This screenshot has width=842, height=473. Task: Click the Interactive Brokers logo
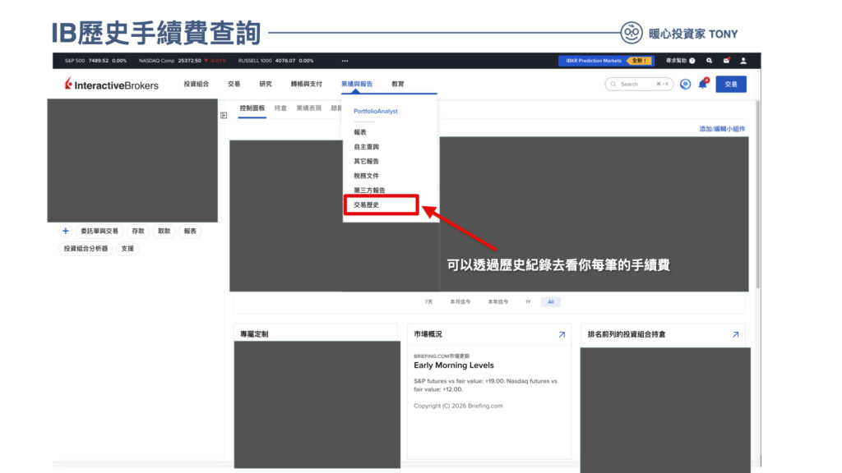click(x=112, y=85)
